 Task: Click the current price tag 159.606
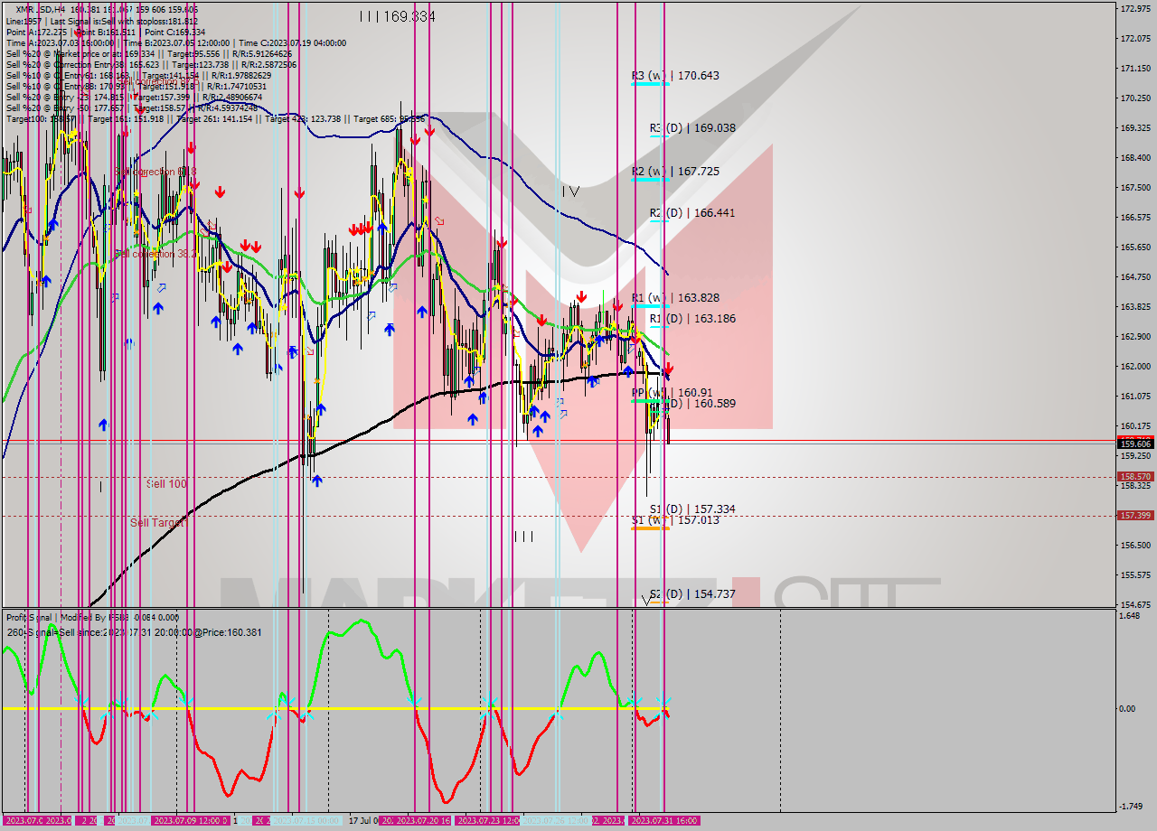point(1135,444)
